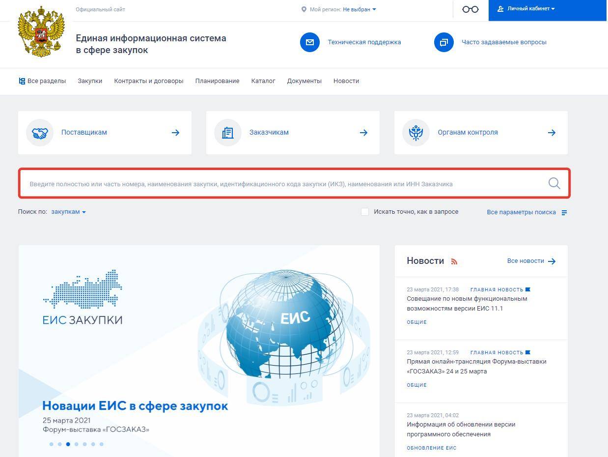608x457 pixels.
Task: Click the magnifying glass search icon
Action: [554, 183]
